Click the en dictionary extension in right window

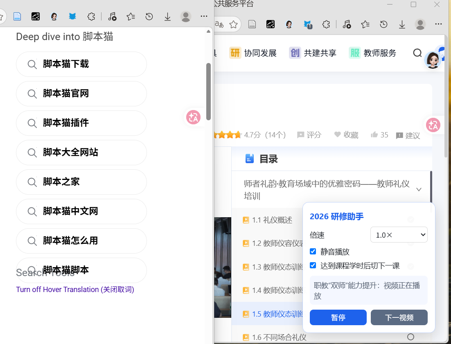271,25
